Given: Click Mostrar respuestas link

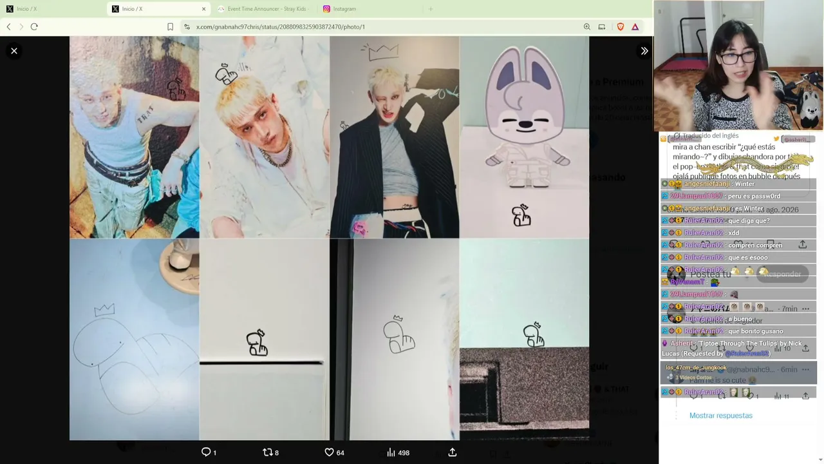Looking at the screenshot, I should (x=721, y=416).
